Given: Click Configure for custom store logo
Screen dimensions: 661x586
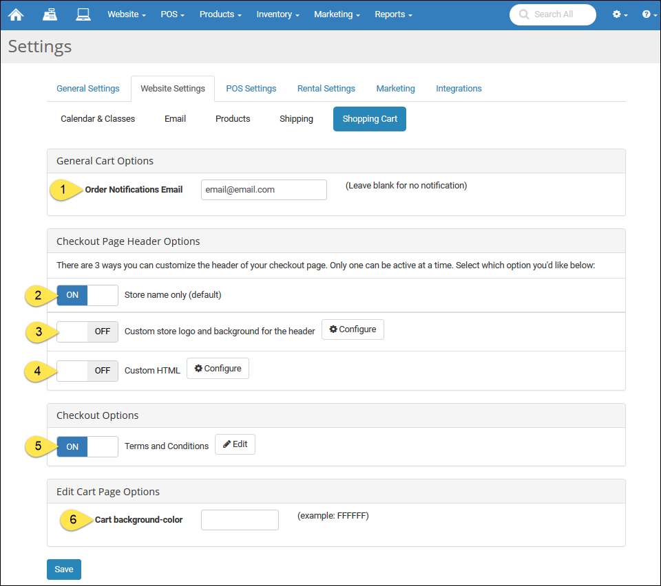Looking at the screenshot, I should [353, 329].
